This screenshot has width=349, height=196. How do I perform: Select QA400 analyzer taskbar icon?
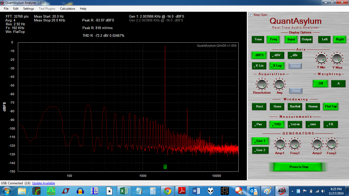click(282, 191)
